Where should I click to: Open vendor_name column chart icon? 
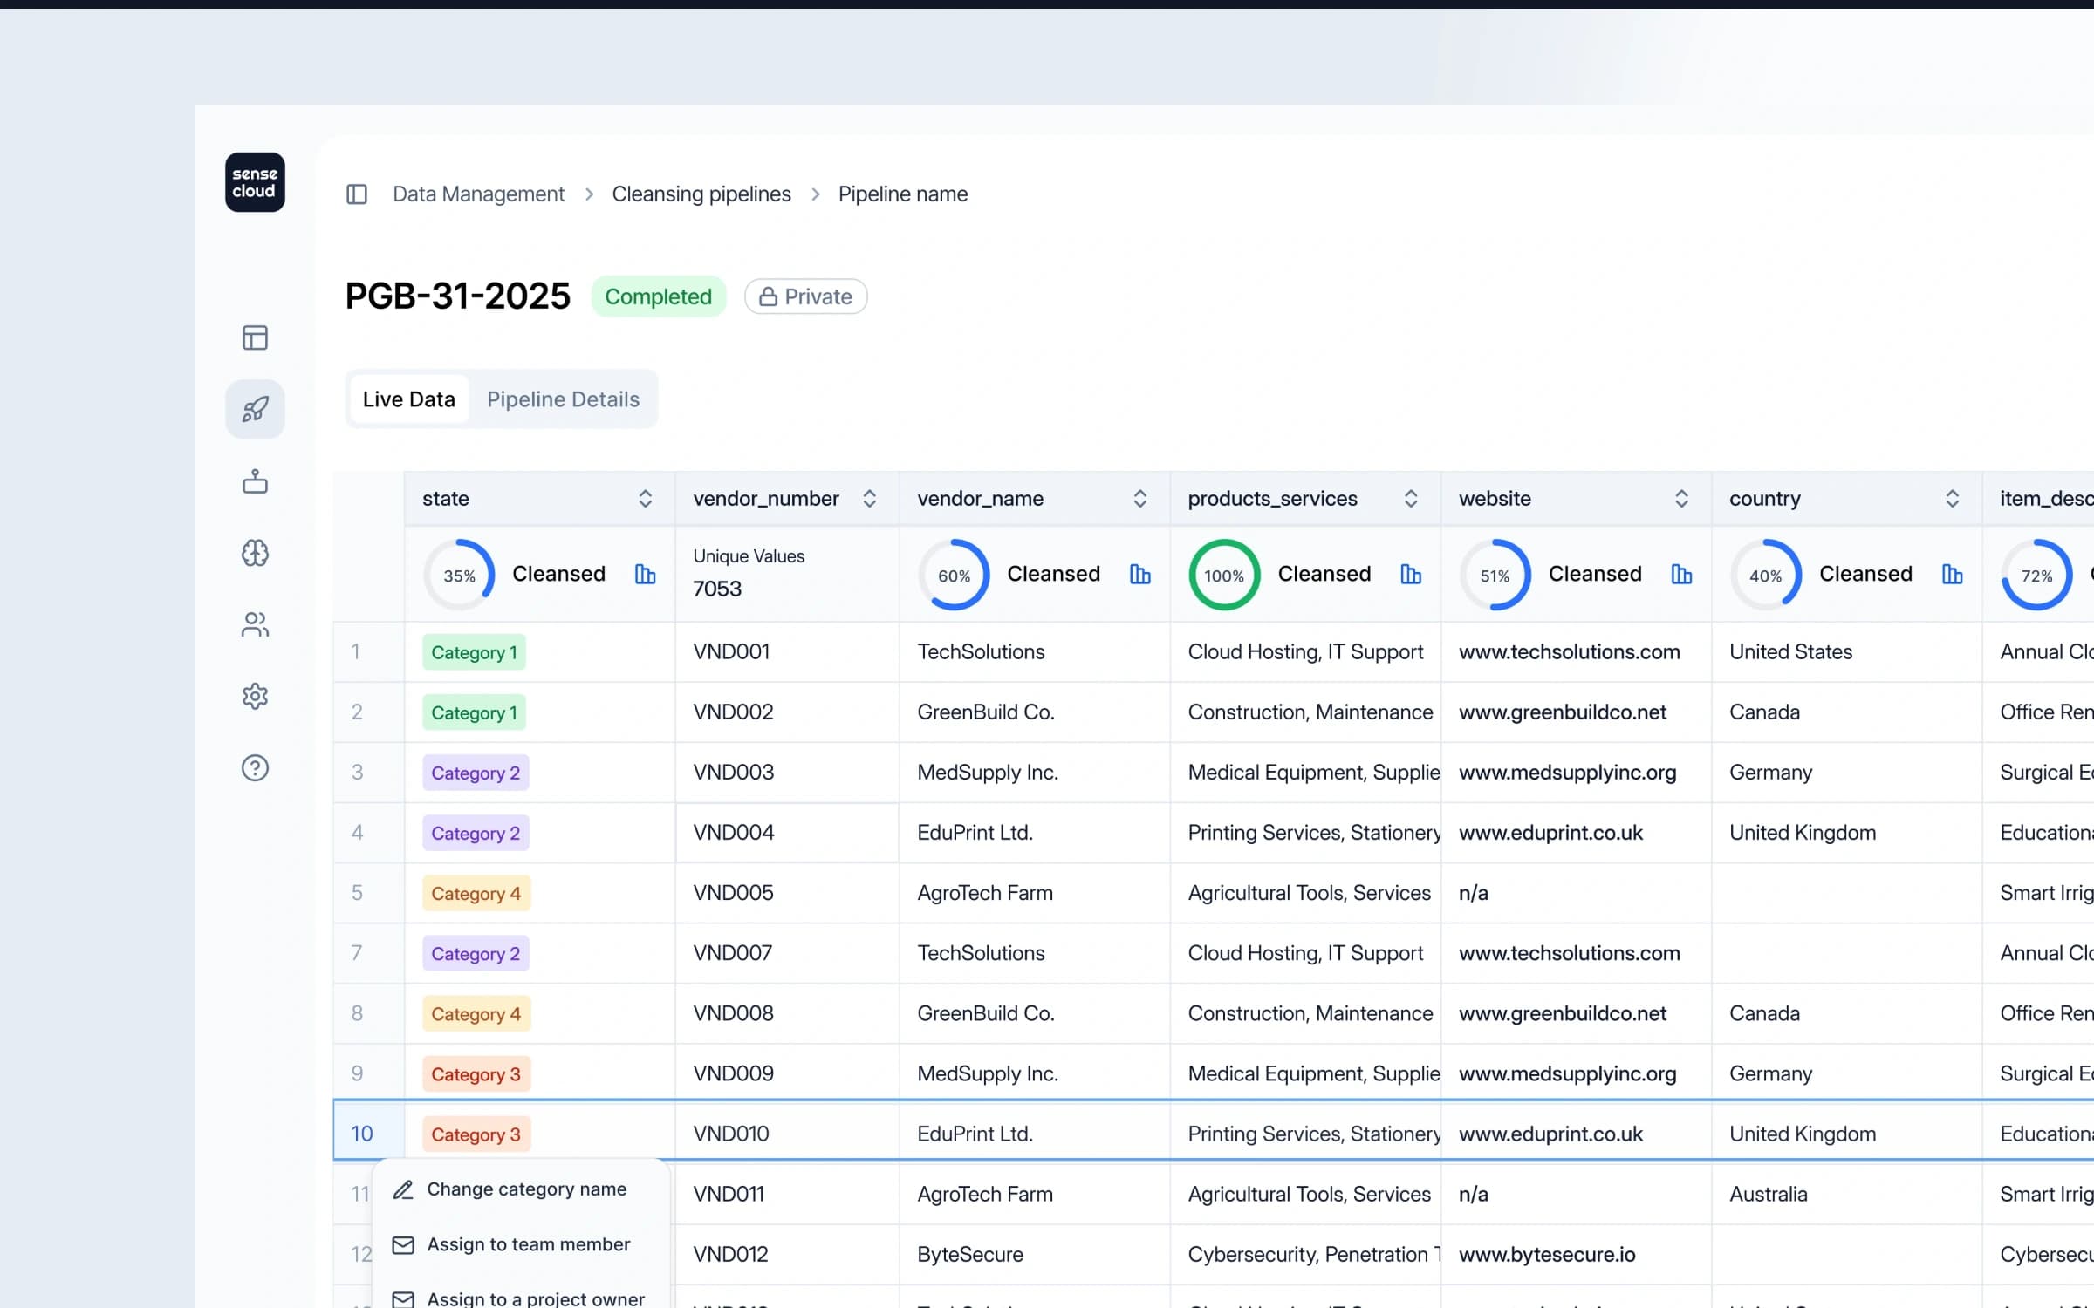coord(1139,574)
